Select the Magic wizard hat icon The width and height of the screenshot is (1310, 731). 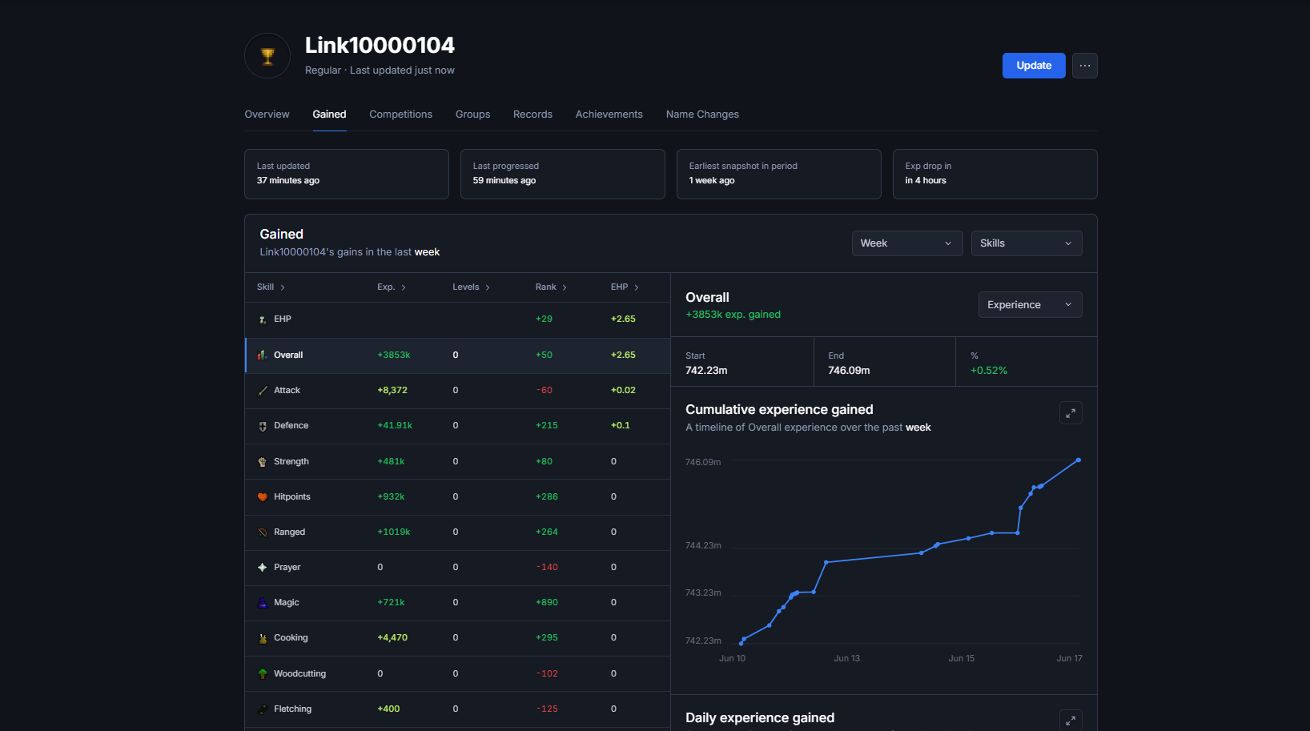pos(263,603)
